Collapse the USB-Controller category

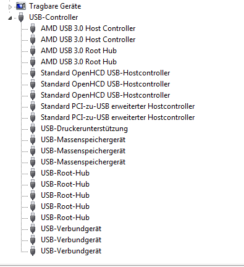pyautogui.click(x=10, y=19)
